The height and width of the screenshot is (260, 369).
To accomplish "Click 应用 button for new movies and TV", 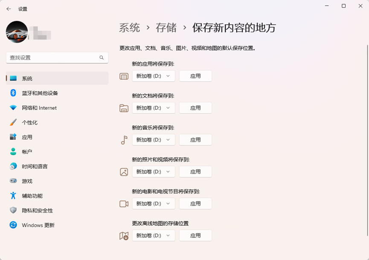I will (x=195, y=204).
